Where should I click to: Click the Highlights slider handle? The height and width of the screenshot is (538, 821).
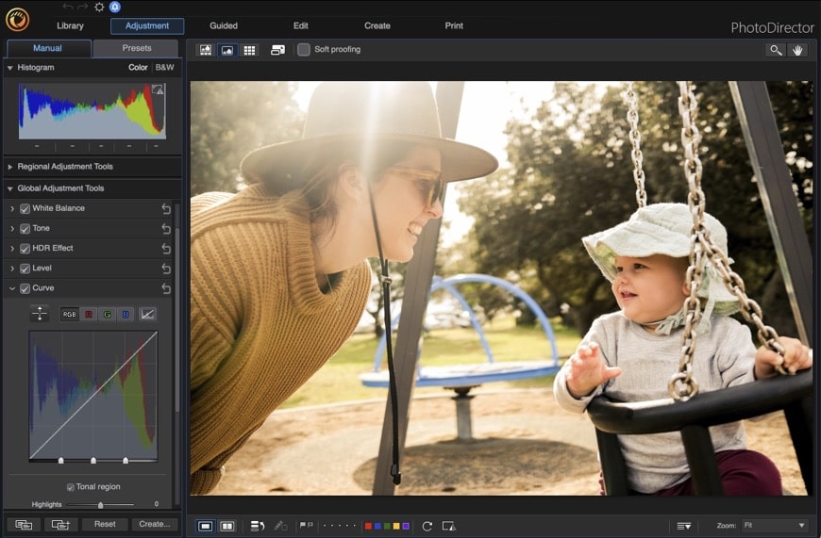coord(101,505)
